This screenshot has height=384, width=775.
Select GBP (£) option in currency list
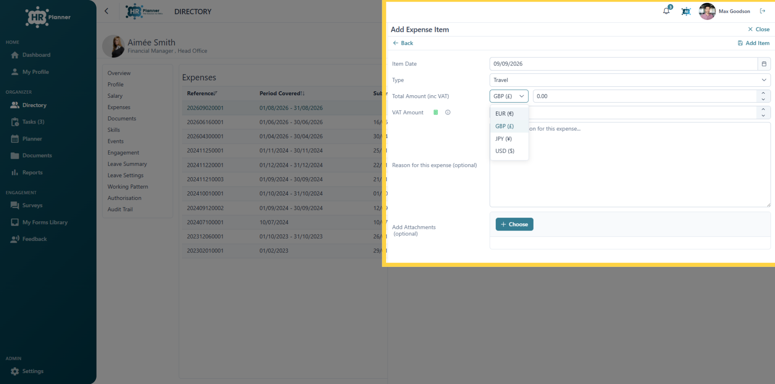coord(509,126)
